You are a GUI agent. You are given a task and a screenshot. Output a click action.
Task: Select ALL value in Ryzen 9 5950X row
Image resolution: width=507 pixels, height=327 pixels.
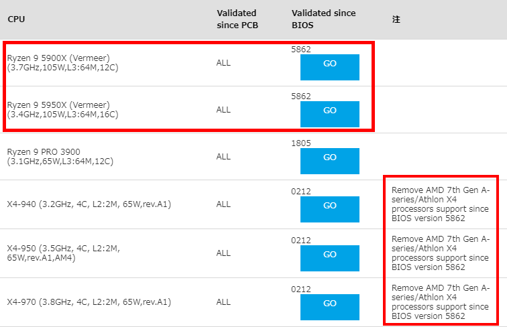point(223,109)
